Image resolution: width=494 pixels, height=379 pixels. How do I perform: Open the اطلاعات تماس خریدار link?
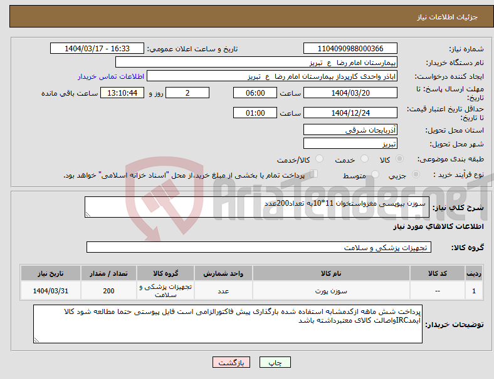[111, 77]
